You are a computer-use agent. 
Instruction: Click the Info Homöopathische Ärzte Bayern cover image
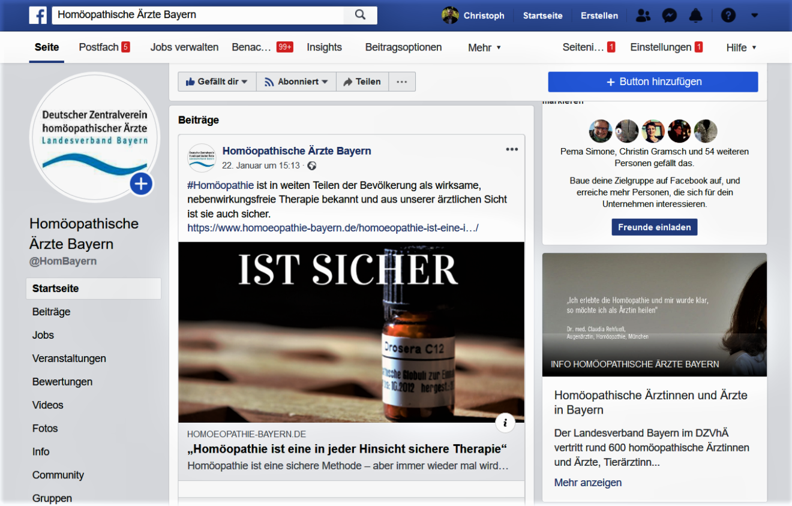coord(654,315)
